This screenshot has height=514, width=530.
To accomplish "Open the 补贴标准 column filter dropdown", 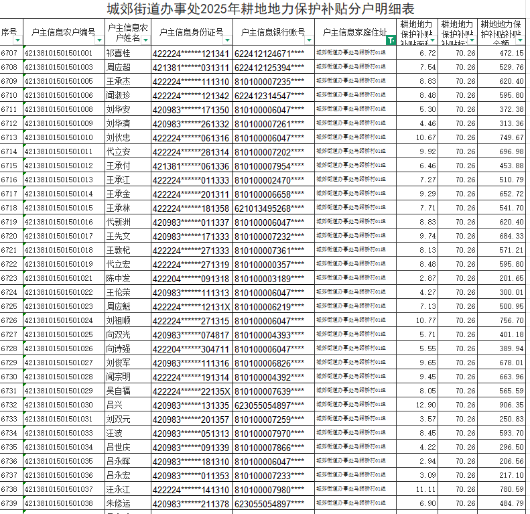I will point(472,40).
